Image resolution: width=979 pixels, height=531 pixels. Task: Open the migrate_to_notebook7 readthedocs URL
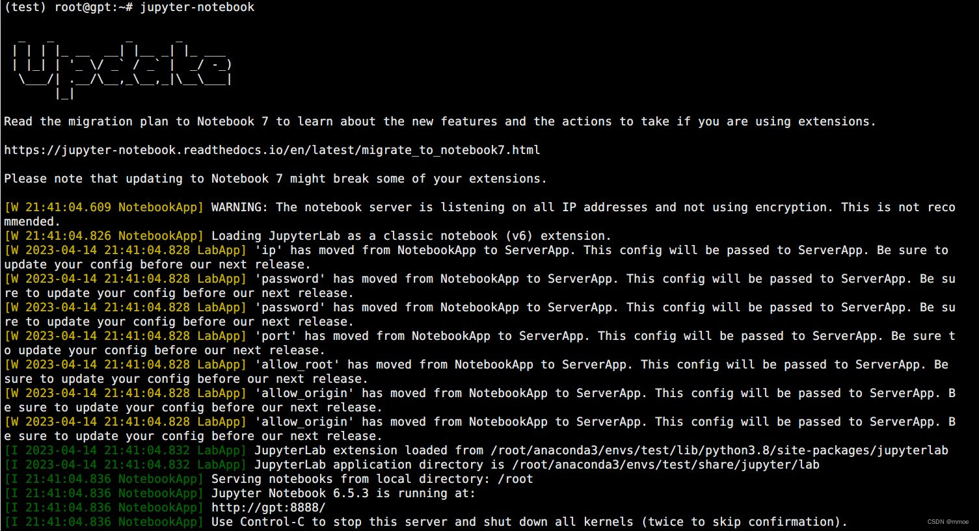[x=272, y=150]
